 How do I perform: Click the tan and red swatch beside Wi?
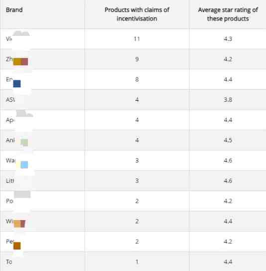[19, 224]
